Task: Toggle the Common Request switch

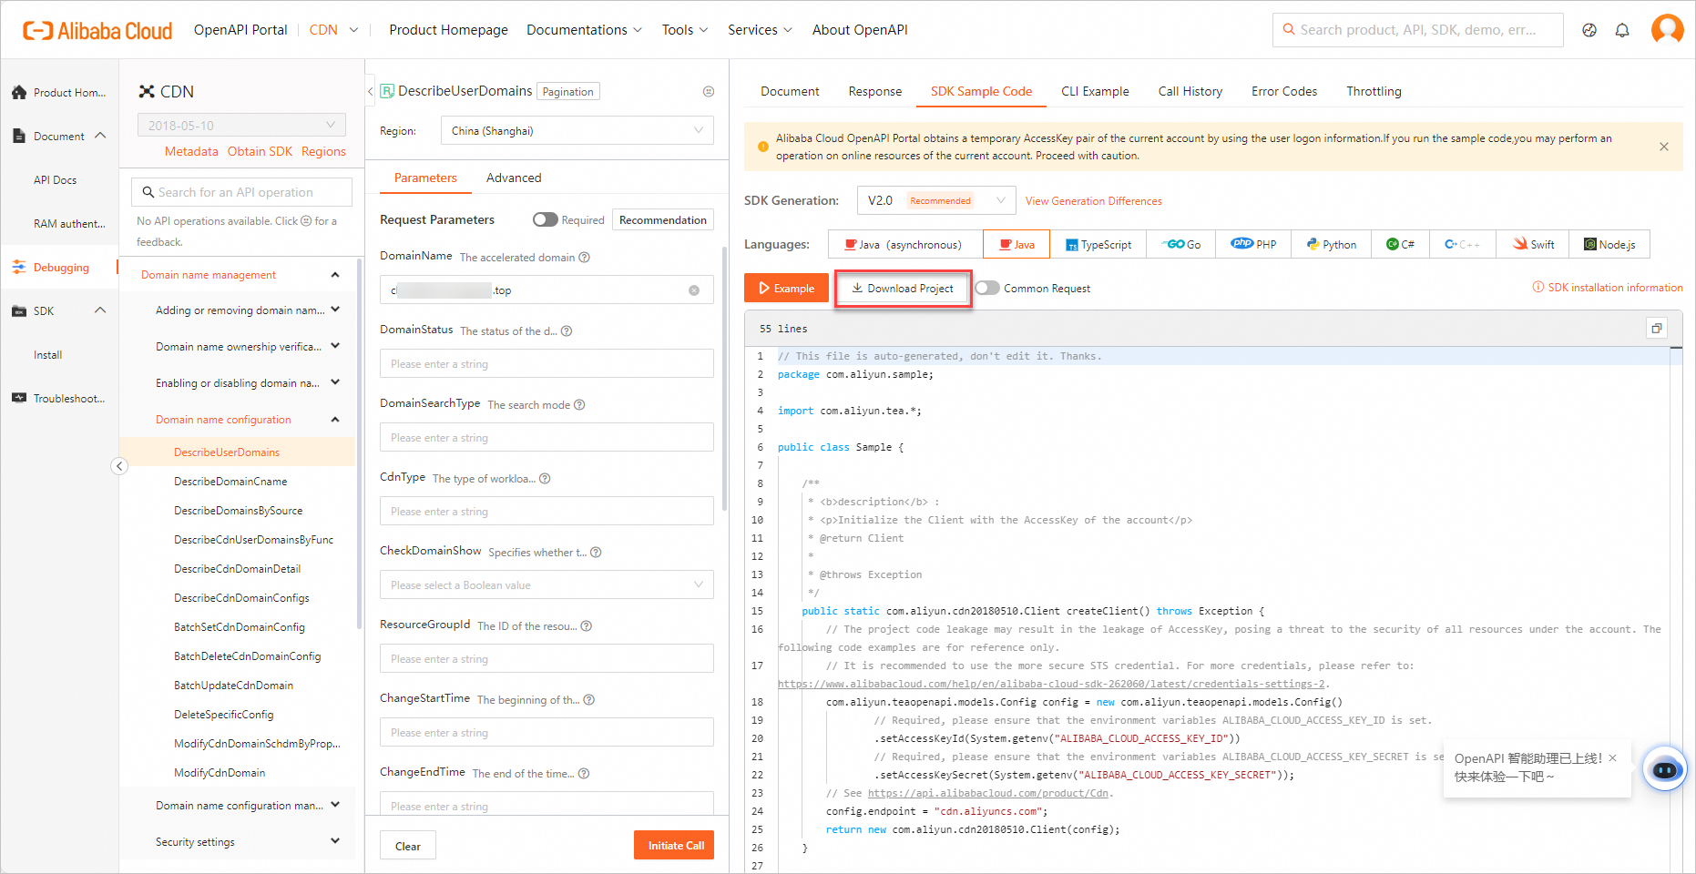Action: click(987, 289)
